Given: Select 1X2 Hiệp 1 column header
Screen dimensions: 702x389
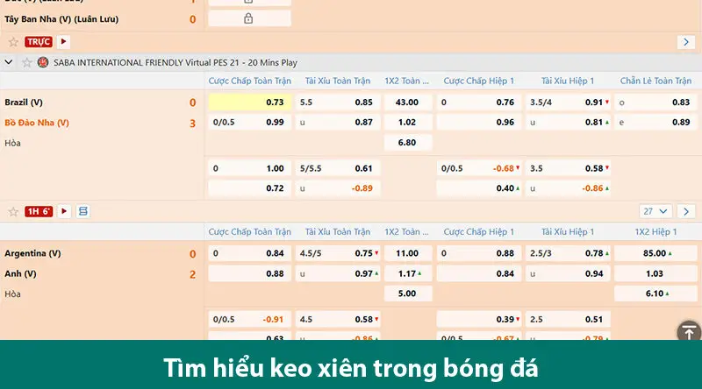Looking at the screenshot, I should pyautogui.click(x=655, y=231).
